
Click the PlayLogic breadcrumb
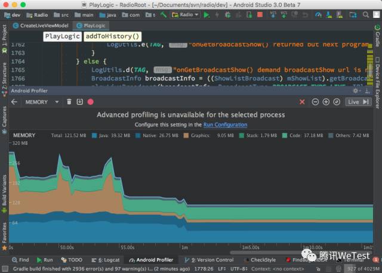pos(62,36)
